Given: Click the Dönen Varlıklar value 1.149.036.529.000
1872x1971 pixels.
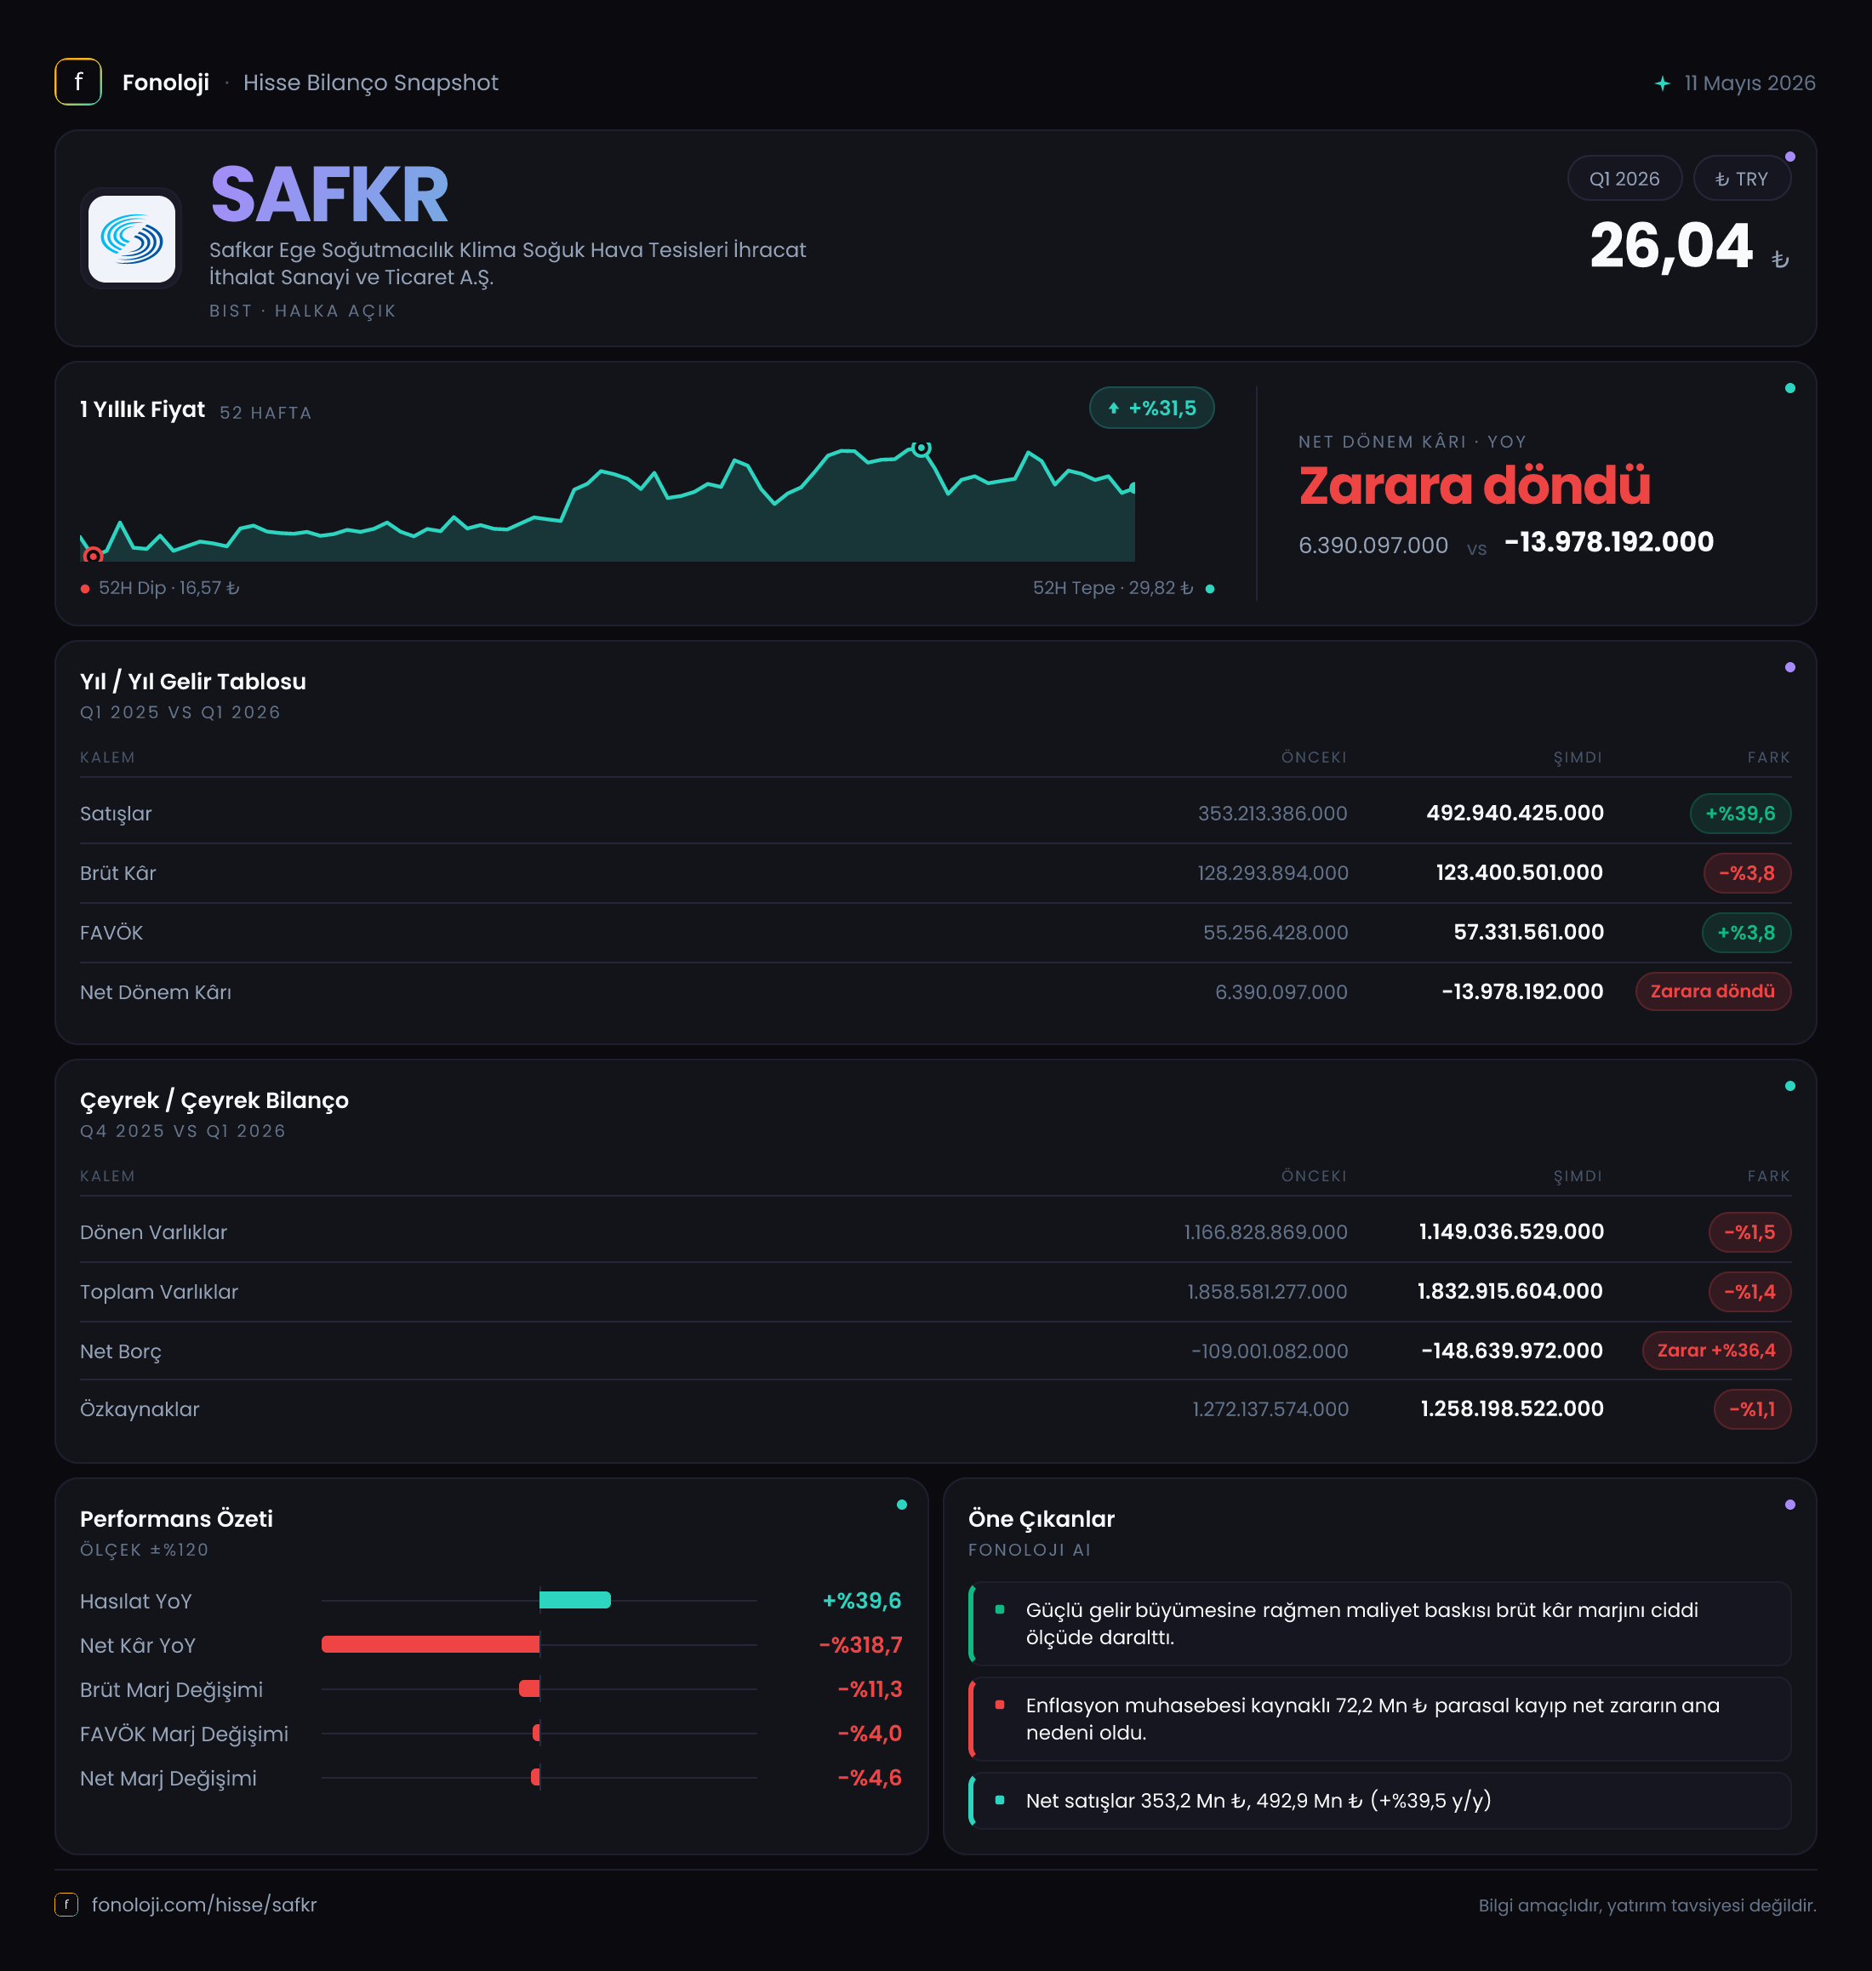Looking at the screenshot, I should [1510, 1231].
